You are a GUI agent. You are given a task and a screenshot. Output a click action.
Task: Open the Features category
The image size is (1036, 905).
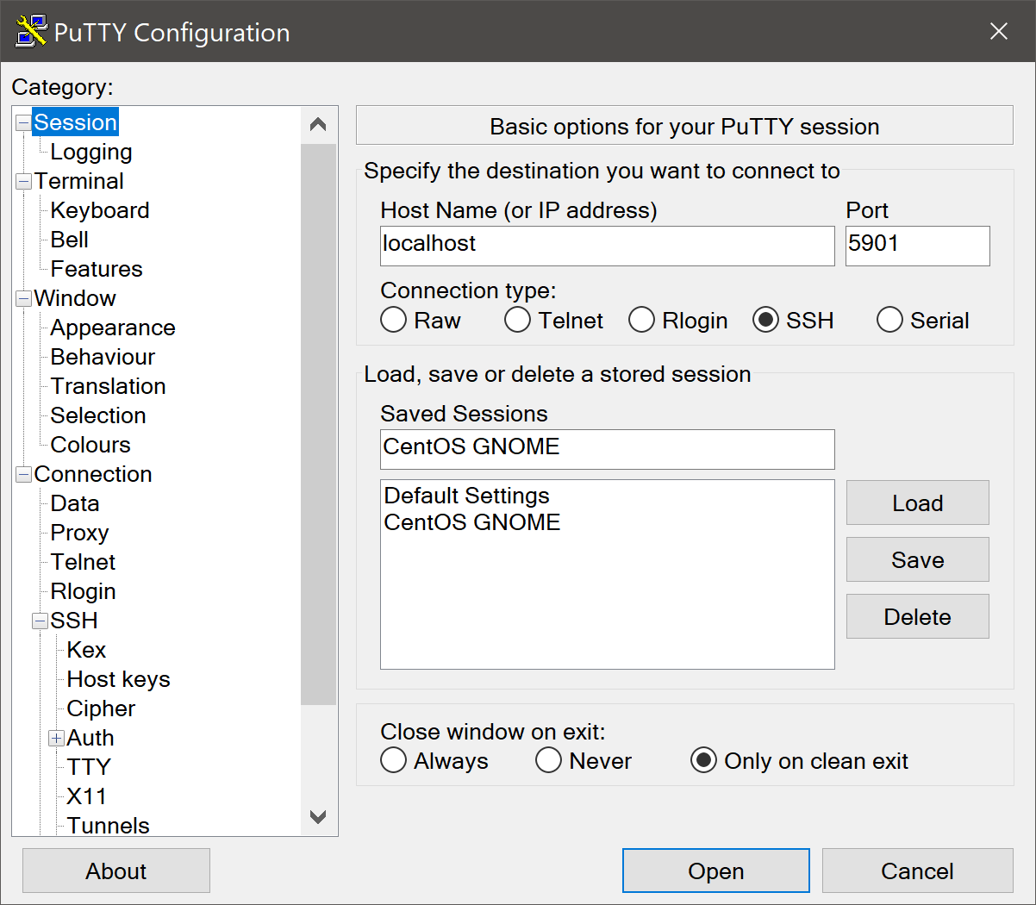click(x=97, y=269)
